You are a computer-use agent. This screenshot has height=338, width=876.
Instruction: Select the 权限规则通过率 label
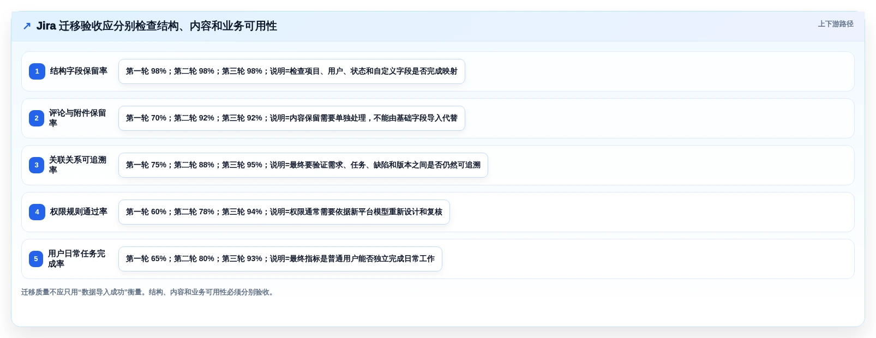[x=79, y=212]
